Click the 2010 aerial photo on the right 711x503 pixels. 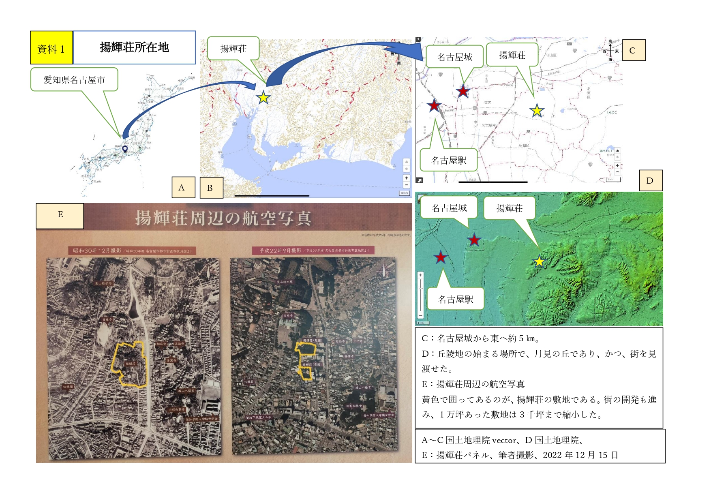click(314, 356)
